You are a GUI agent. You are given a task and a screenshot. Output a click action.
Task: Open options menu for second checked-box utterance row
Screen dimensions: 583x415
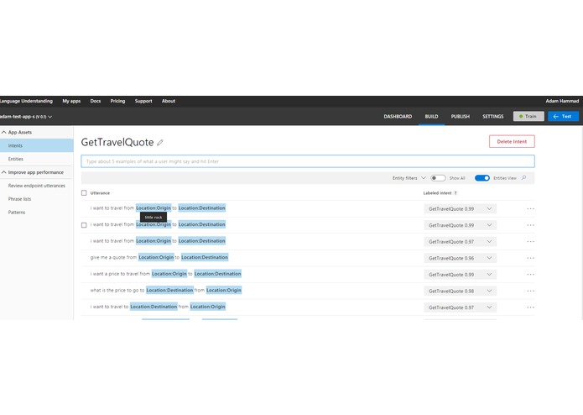tap(531, 225)
